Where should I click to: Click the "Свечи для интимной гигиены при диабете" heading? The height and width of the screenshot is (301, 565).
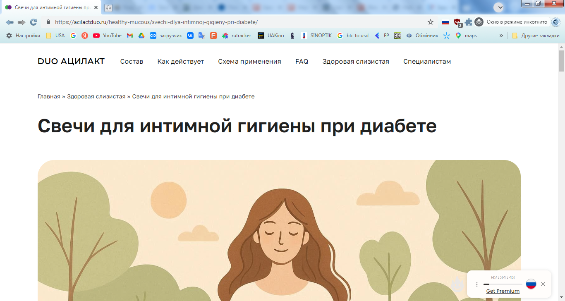click(x=237, y=126)
